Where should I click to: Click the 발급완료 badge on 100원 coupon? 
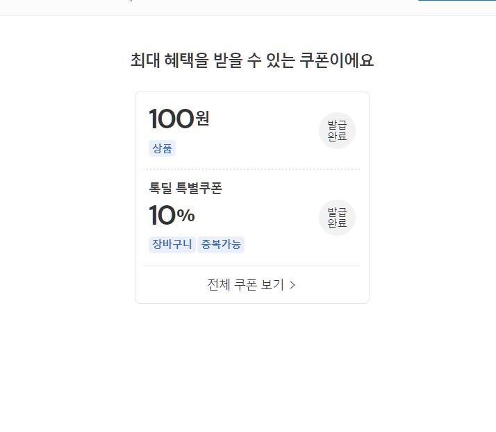[x=337, y=130]
